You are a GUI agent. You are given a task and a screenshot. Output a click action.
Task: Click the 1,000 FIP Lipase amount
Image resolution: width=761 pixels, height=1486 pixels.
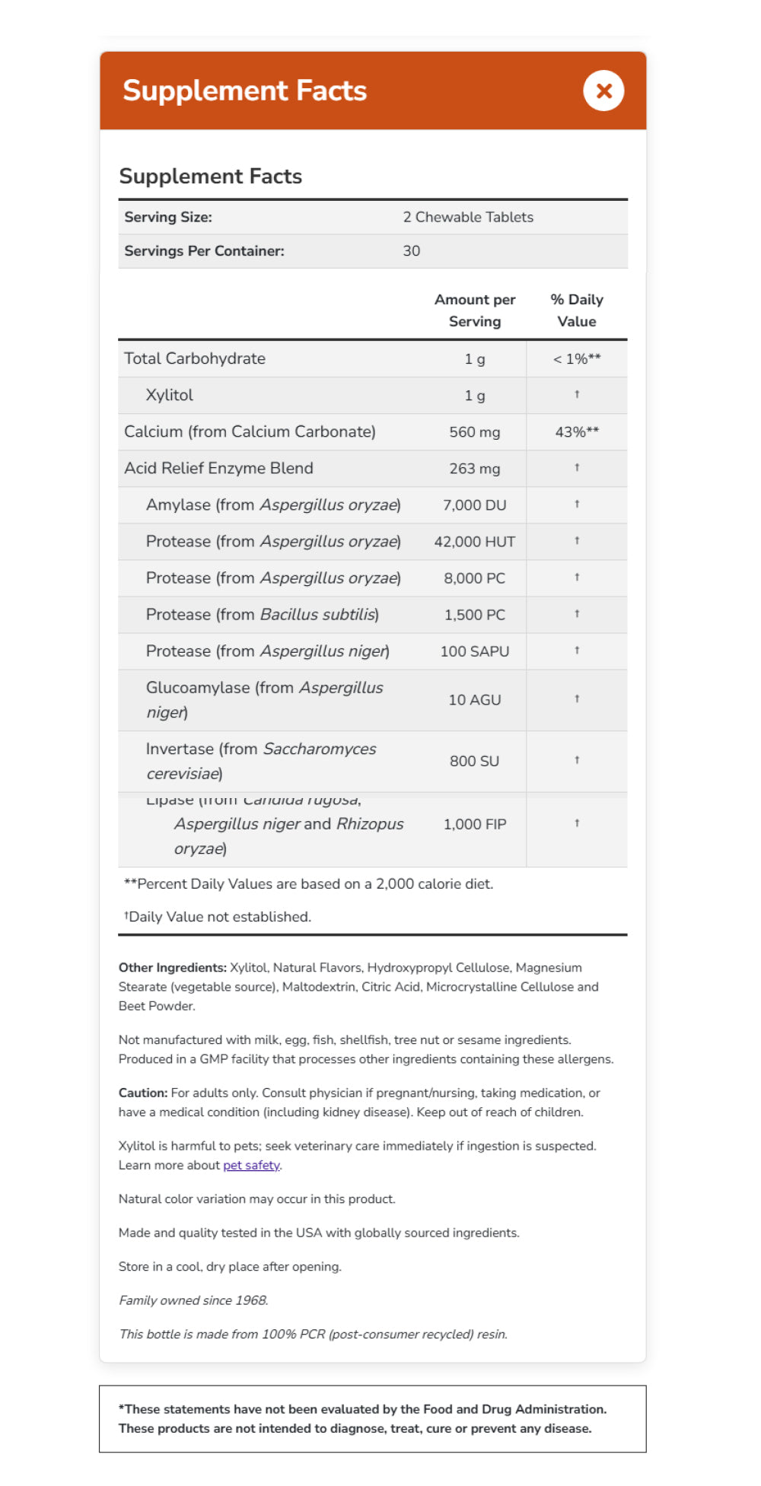pyautogui.click(x=474, y=824)
